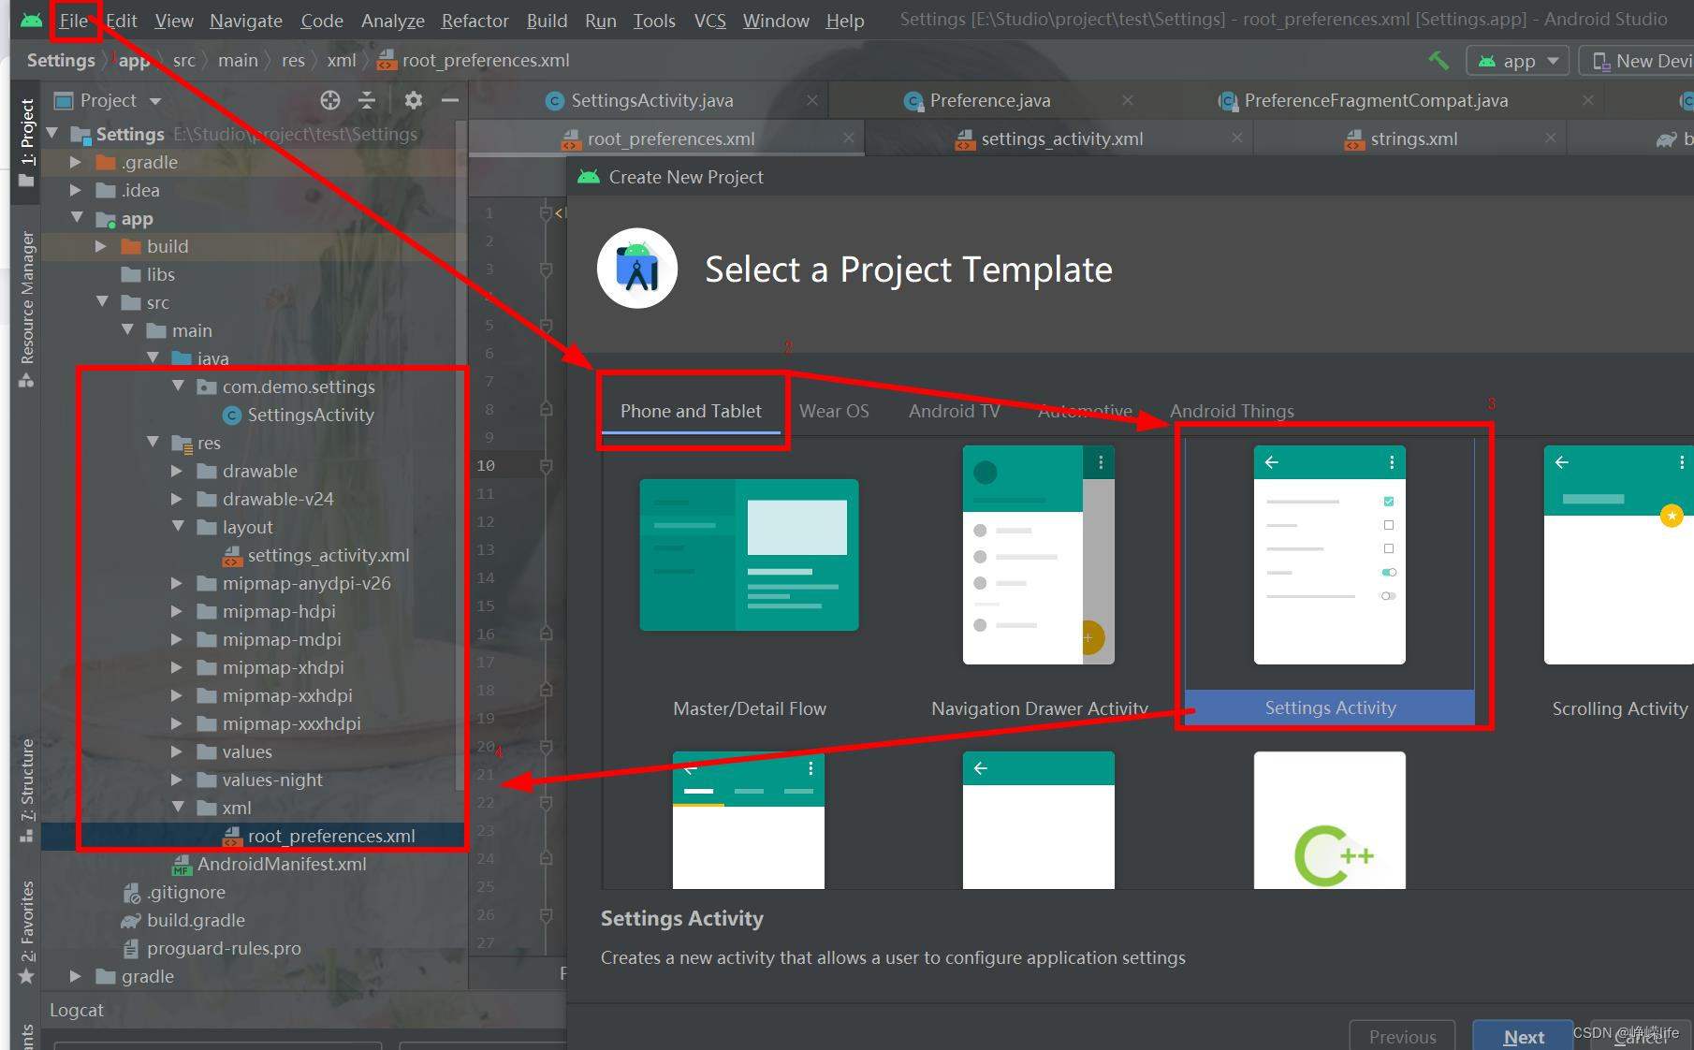Screen dimensions: 1694x1050
Task: Click the xml breadcrumb in the navigation bar
Action: pyautogui.click(x=342, y=60)
